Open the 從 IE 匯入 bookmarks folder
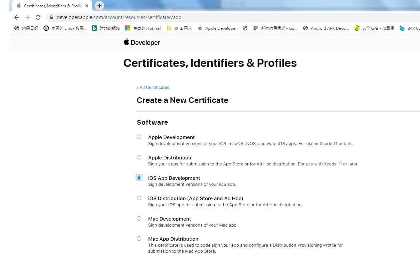The image size is (420, 255). 180,28
